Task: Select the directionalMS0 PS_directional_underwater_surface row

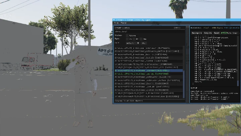Action: tap(149, 80)
